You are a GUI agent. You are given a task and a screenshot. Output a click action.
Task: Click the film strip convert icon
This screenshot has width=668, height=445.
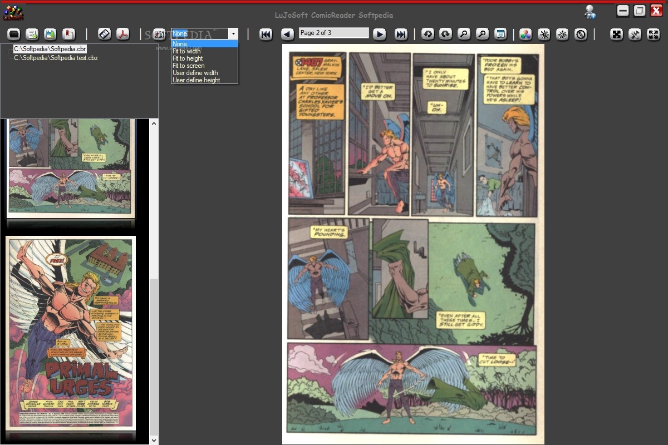point(105,34)
